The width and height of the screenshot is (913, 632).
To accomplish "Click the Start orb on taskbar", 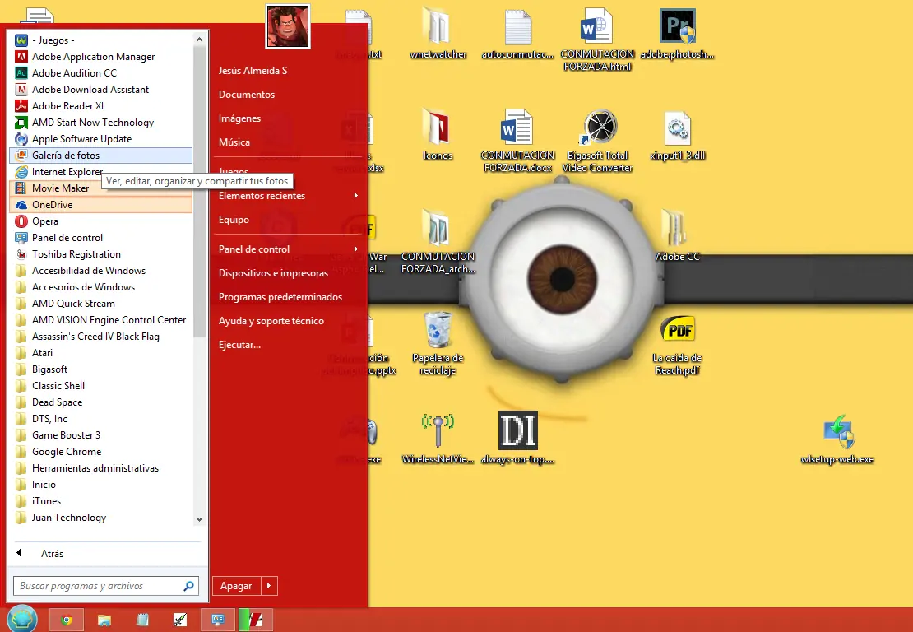I will 22,619.
